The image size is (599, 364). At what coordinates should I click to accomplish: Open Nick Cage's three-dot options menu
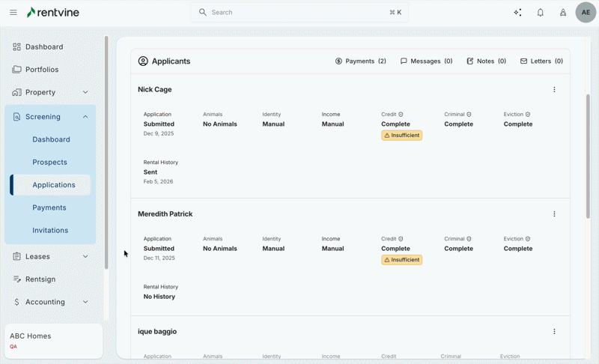[x=554, y=90]
